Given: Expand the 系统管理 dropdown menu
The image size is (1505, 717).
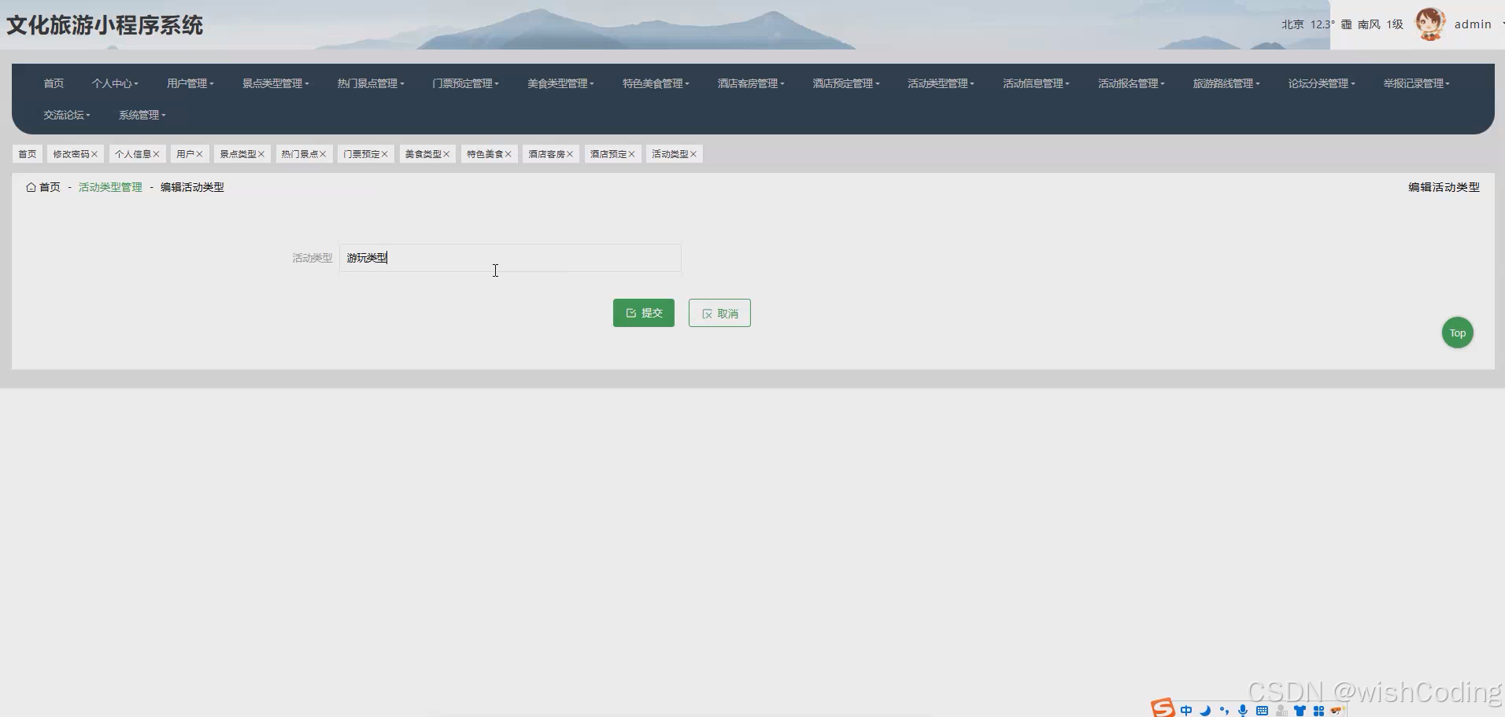Looking at the screenshot, I should tap(141, 115).
